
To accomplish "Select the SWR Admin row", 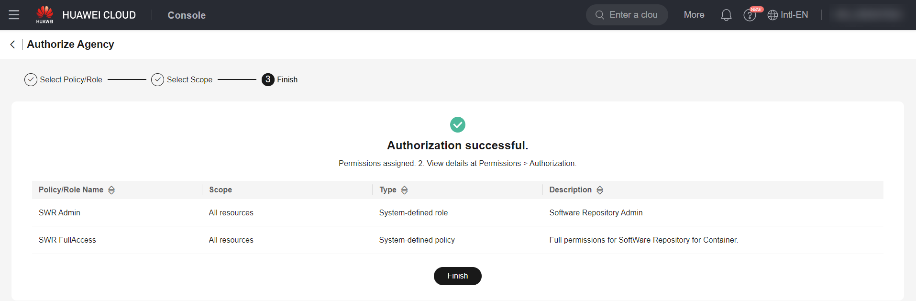I will pos(59,212).
